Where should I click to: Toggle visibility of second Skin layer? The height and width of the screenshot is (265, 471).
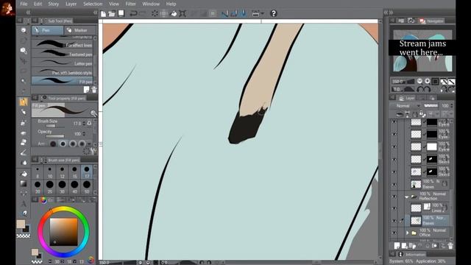click(394, 172)
